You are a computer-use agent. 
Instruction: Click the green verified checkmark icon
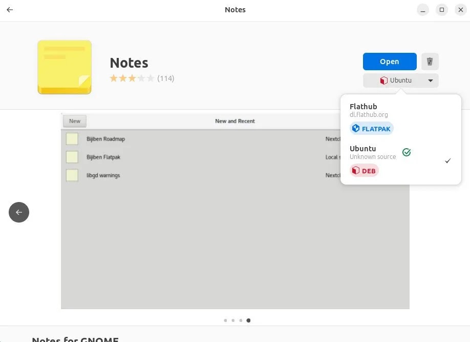point(407,152)
